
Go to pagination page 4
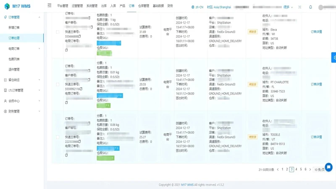[x=297, y=169]
